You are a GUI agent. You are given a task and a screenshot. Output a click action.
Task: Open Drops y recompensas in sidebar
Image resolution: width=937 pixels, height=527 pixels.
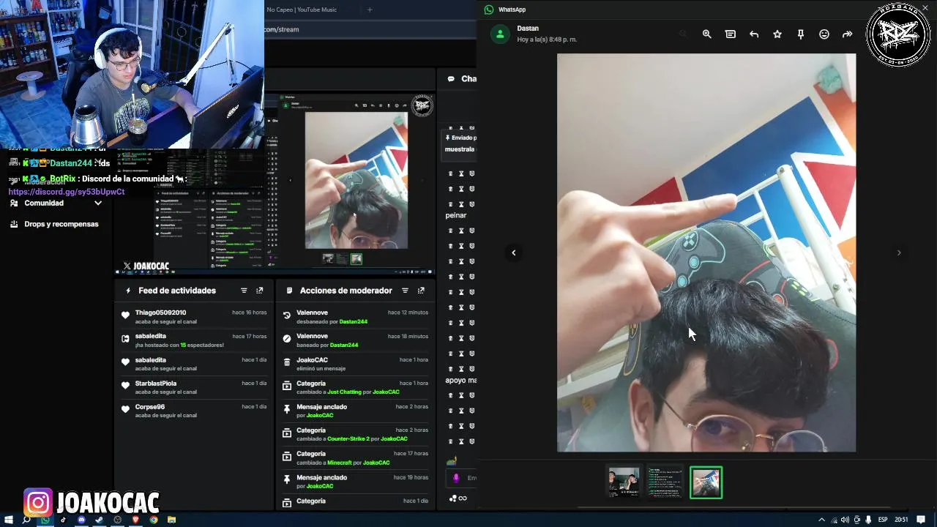click(61, 224)
